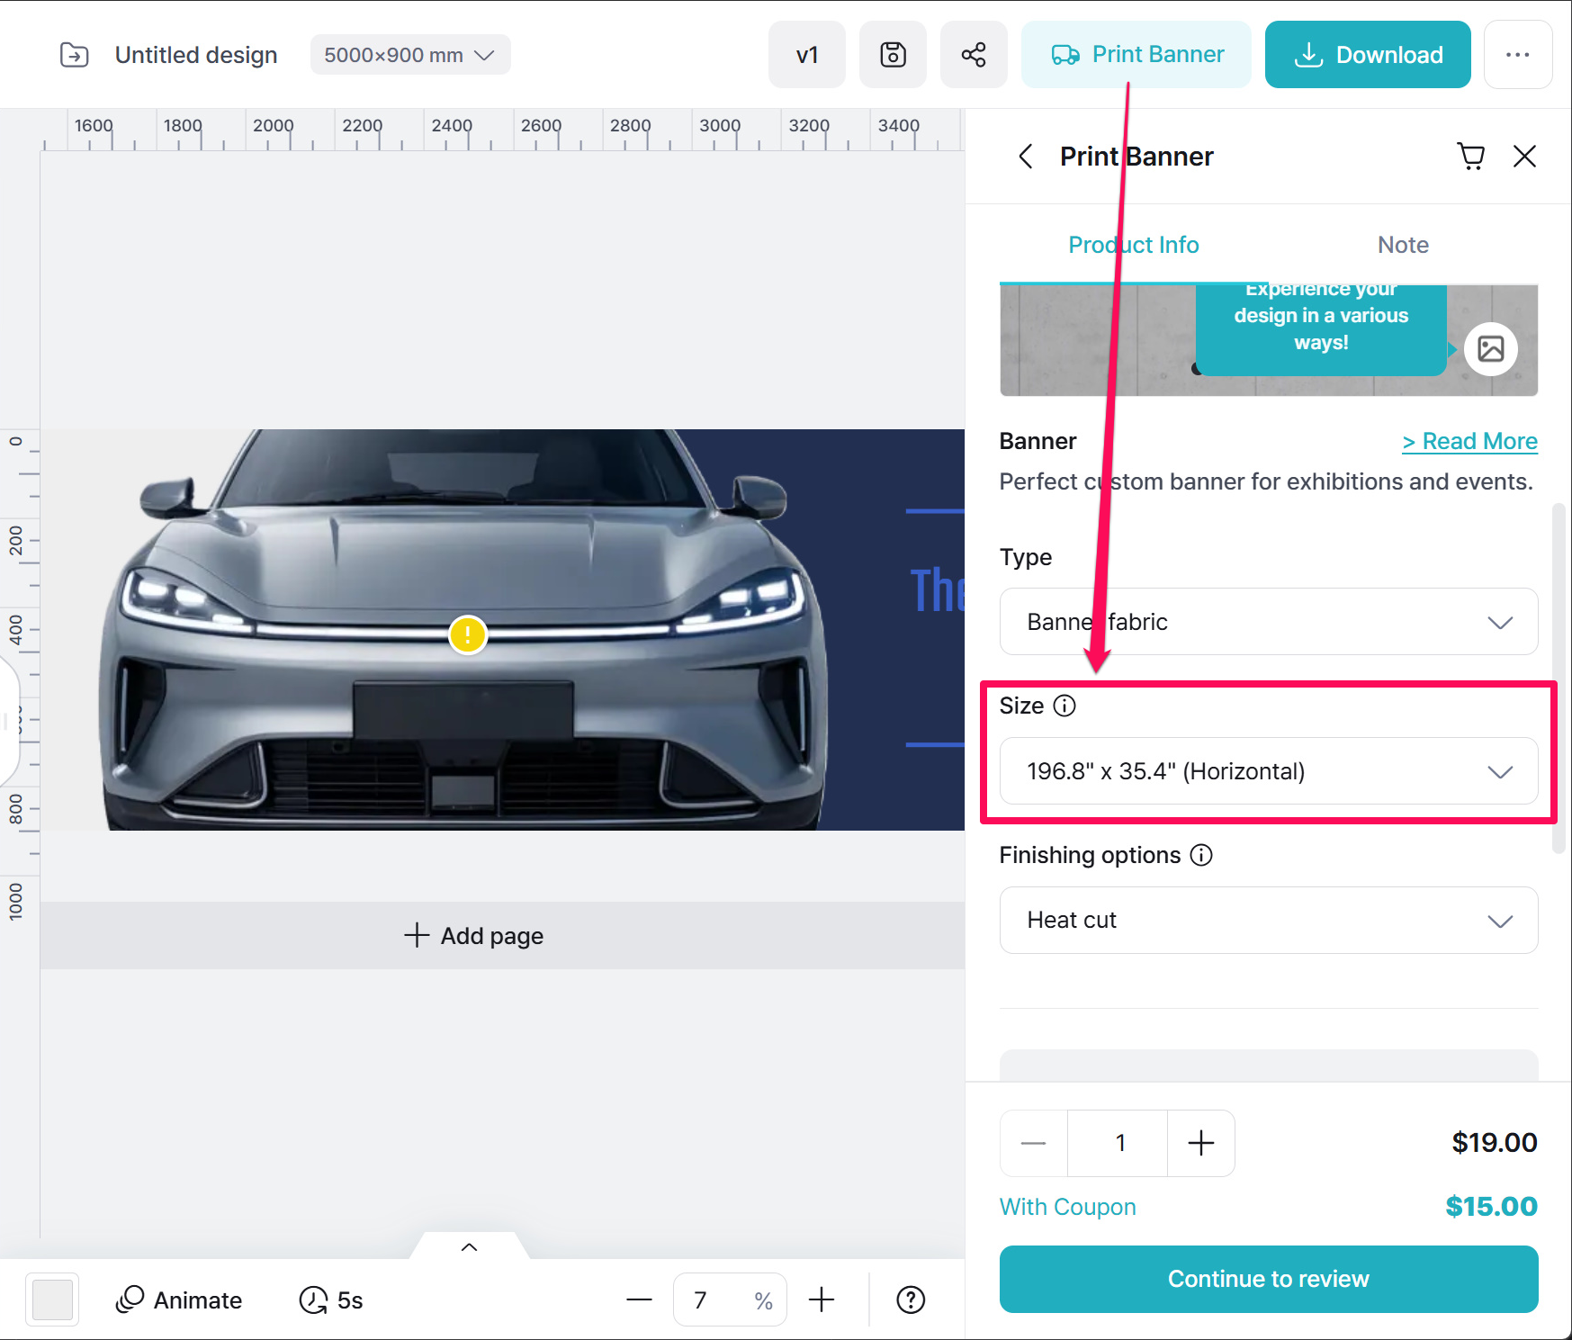Expand the Banner fabric type dropdown

pos(1268,622)
